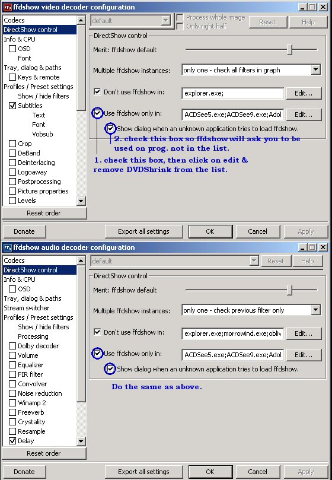Click the audio 'Don't use ffdshow in' text field
Viewport: 332px width, 480px height.
pos(233,333)
